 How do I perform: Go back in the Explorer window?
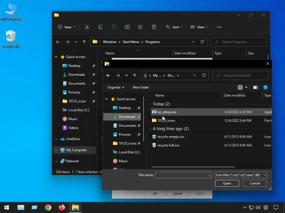click(58, 42)
